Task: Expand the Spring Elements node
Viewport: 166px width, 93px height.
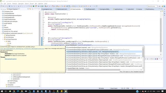Action: click(x=3, y=35)
